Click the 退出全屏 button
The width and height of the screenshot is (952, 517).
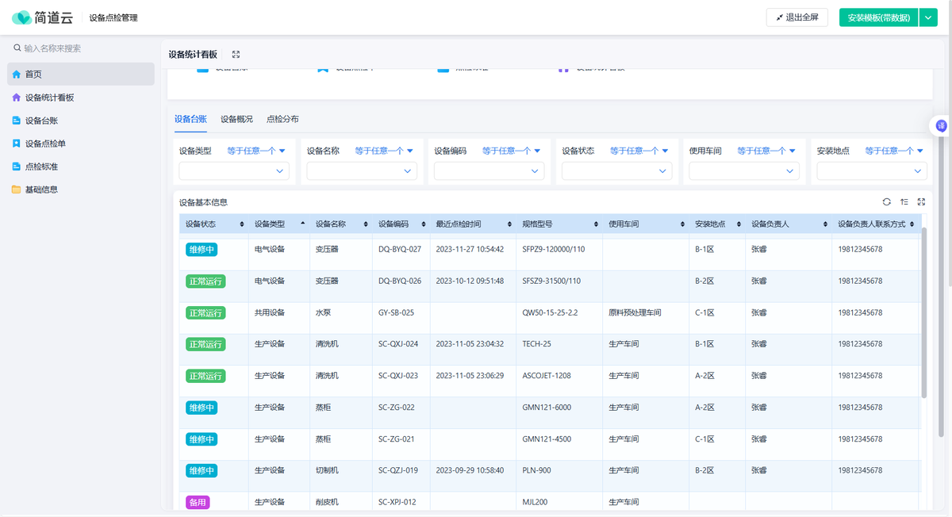click(797, 17)
